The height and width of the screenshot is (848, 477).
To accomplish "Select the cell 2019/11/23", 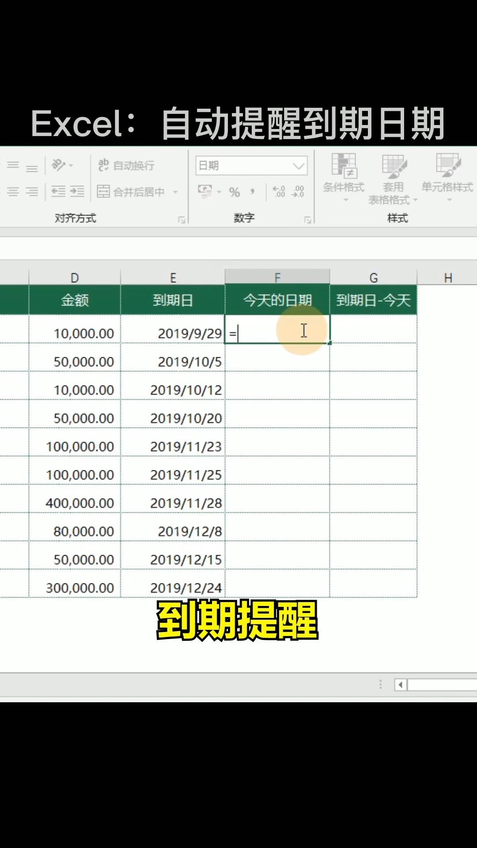I will pos(173,442).
